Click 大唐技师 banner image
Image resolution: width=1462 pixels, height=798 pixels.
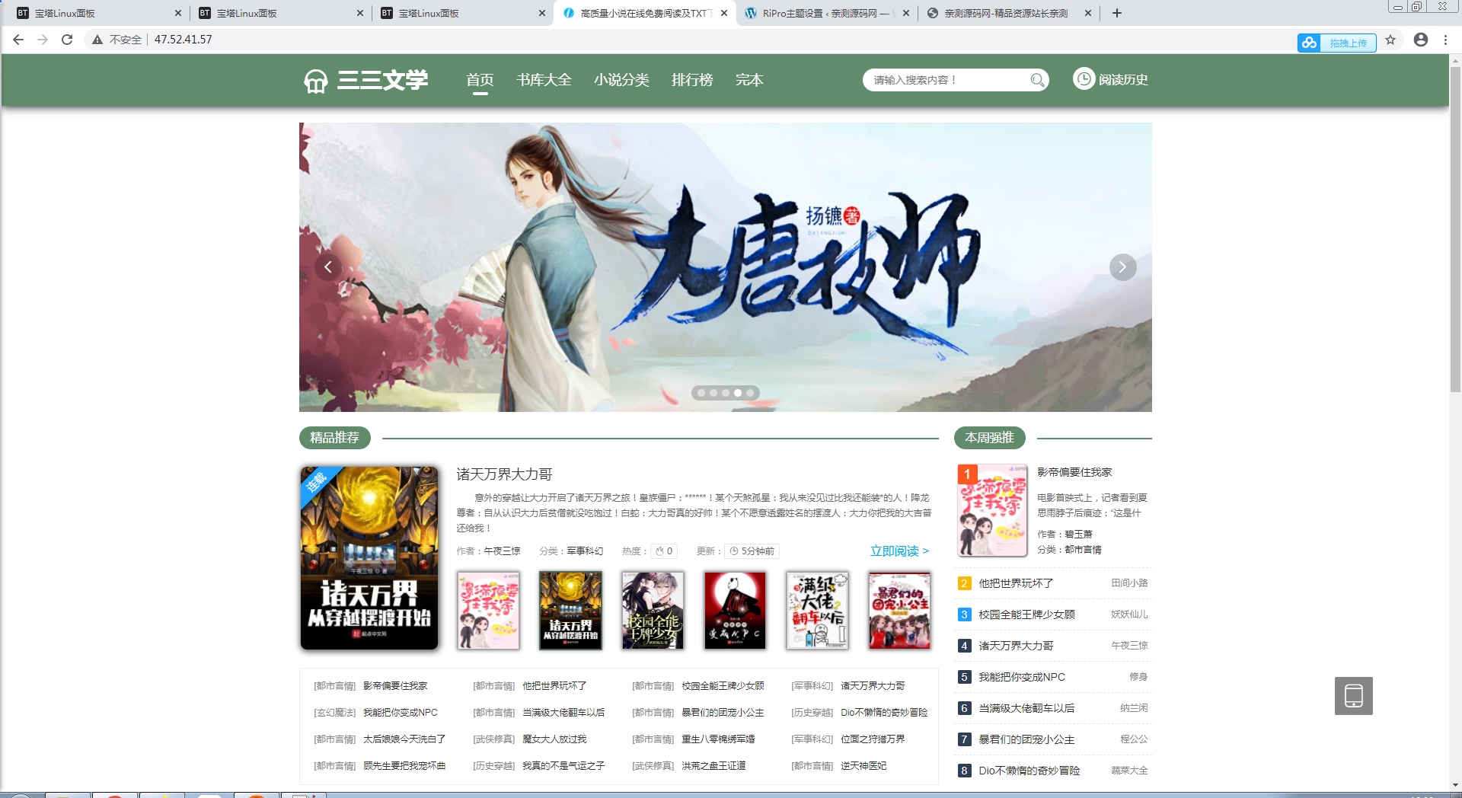tap(725, 267)
